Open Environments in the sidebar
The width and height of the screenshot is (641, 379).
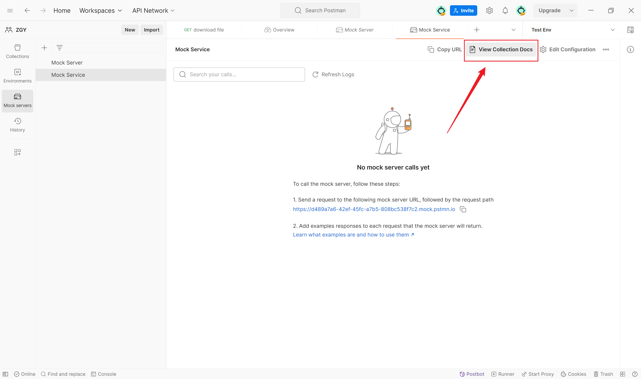[x=17, y=76]
